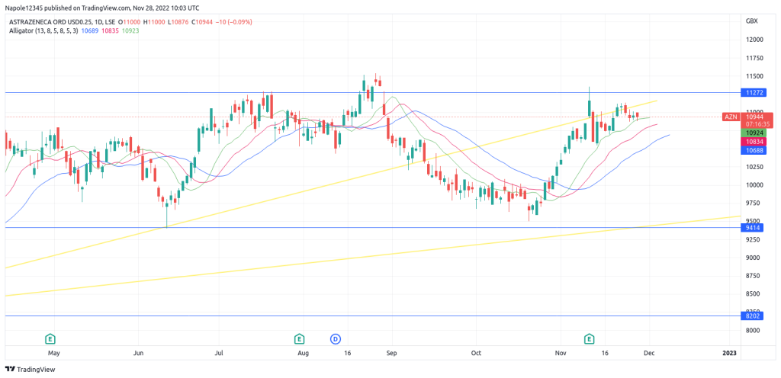Click the November earnings E marker
This screenshot has height=378, width=781.
pyautogui.click(x=590, y=339)
